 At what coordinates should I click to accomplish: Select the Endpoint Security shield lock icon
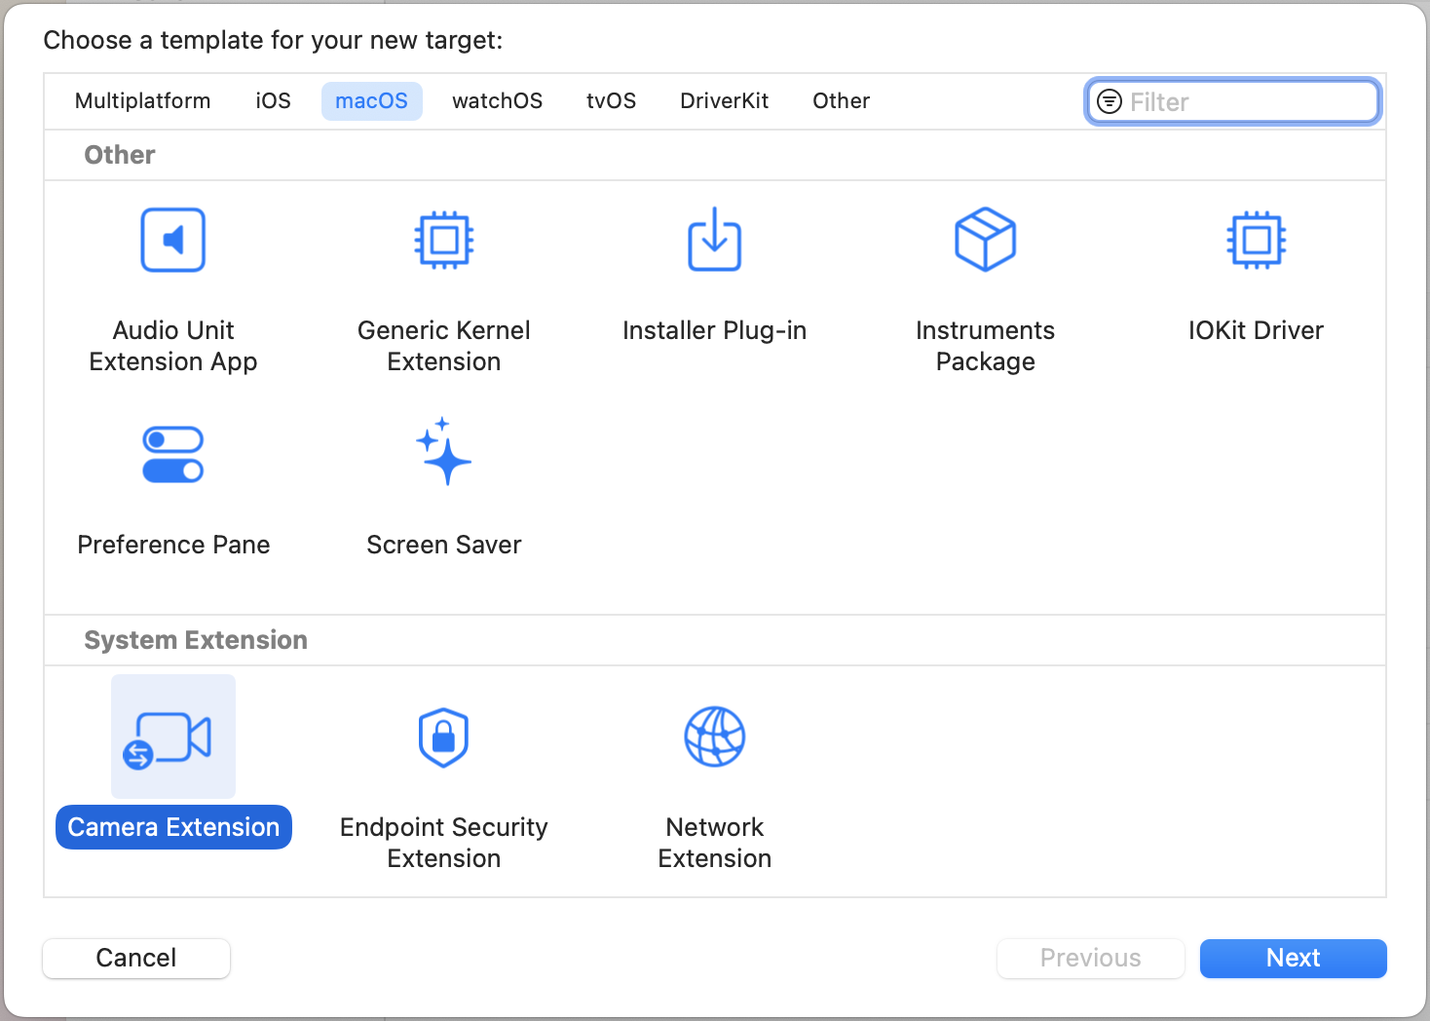[444, 737]
